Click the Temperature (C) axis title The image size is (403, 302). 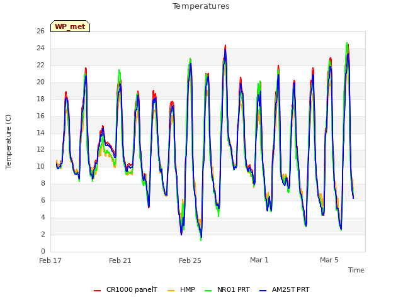(x=8, y=142)
